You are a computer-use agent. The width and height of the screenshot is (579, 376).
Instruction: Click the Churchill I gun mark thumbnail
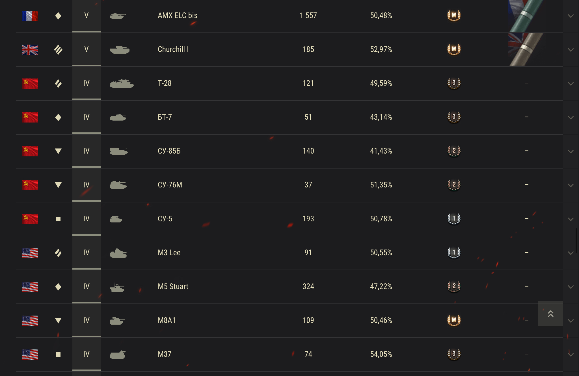[525, 49]
